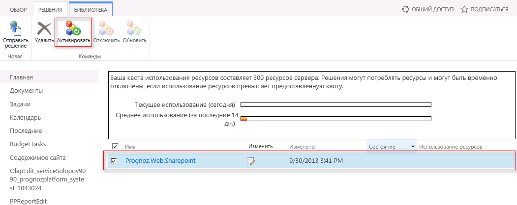Click the Follow (Подписаться) star icon

pyautogui.click(x=464, y=9)
